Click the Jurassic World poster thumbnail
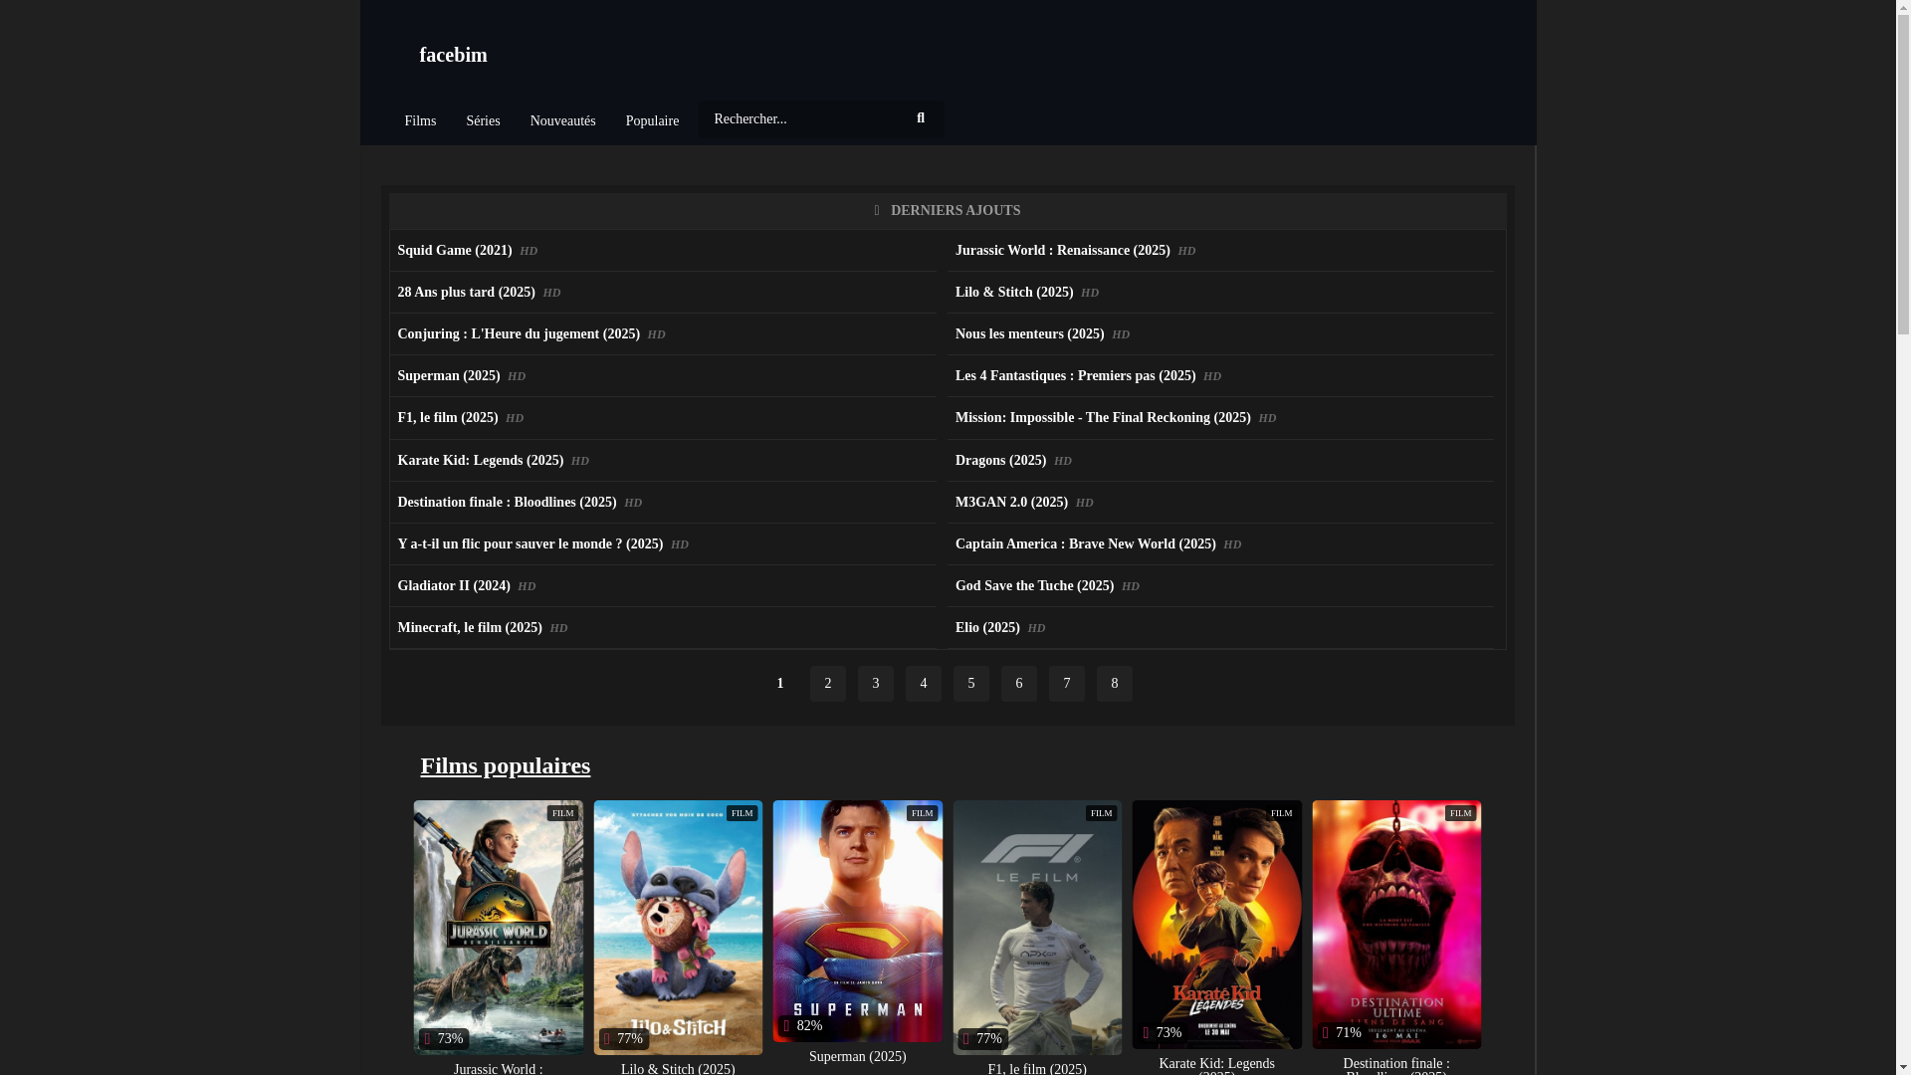 [499, 926]
